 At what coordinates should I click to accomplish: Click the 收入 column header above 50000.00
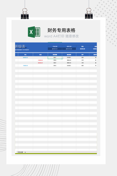tap(25, 55)
